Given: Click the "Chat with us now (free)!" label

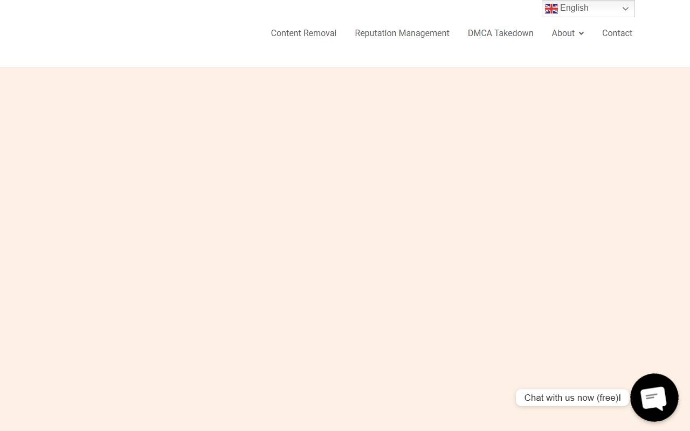Looking at the screenshot, I should (x=572, y=398).
